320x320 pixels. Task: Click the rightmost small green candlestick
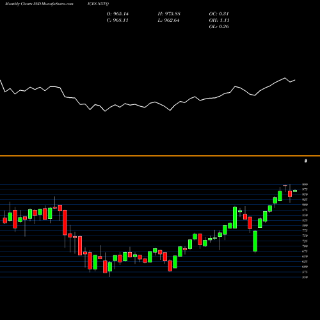point(295,191)
